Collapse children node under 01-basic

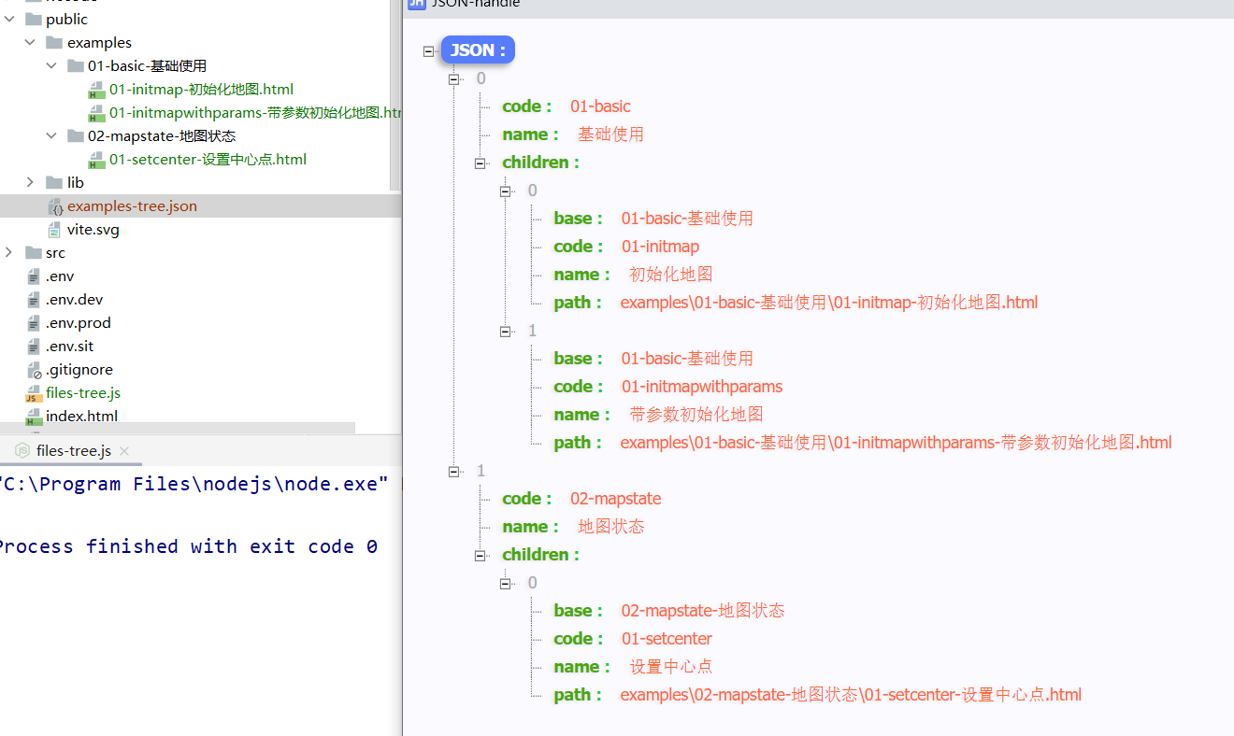(481, 163)
